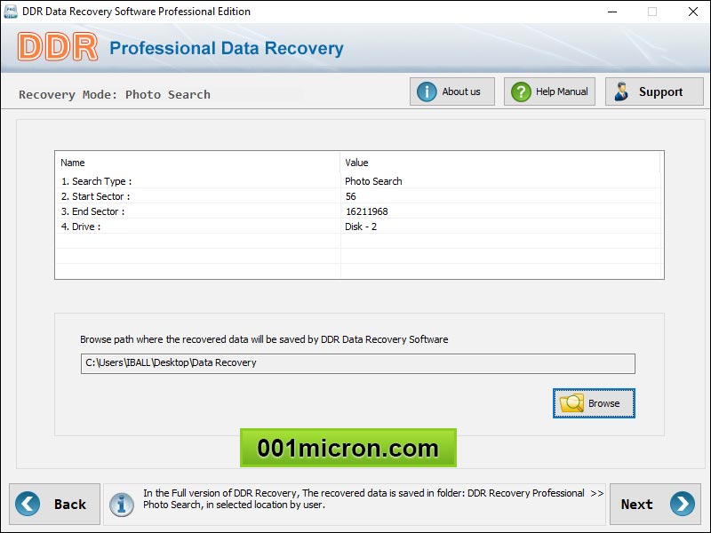Click the 'Photo Search' value cell
The width and height of the screenshot is (711, 533).
(x=373, y=181)
